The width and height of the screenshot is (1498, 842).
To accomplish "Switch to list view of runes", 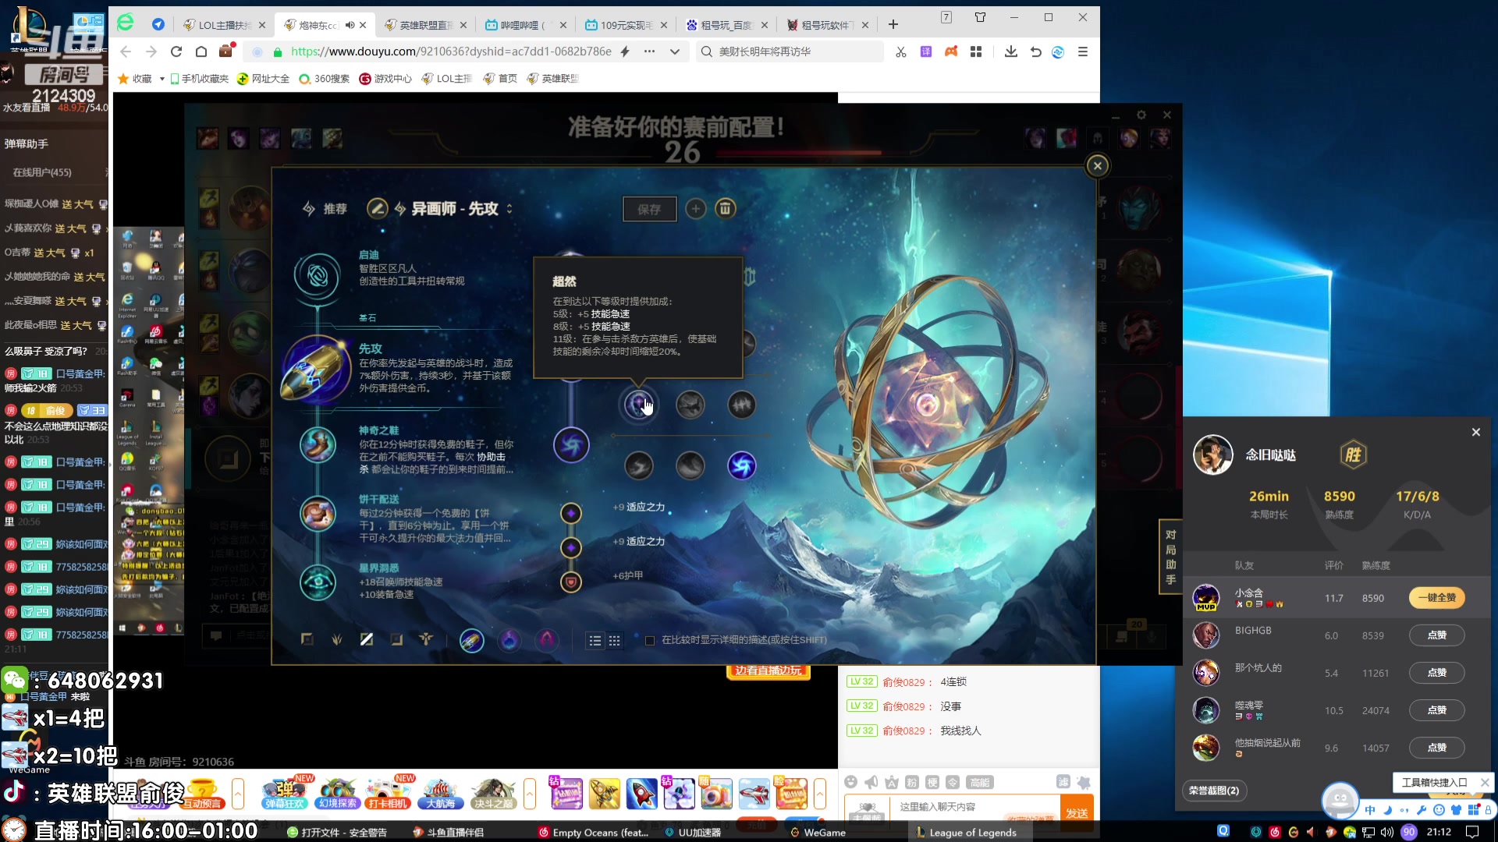I will (595, 640).
